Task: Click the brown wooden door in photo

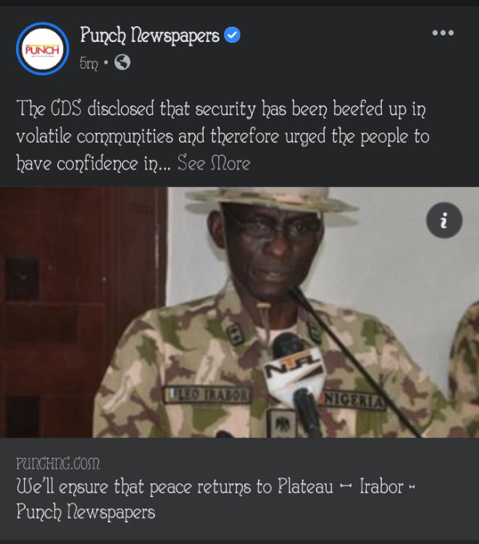Action: [x=83, y=312]
